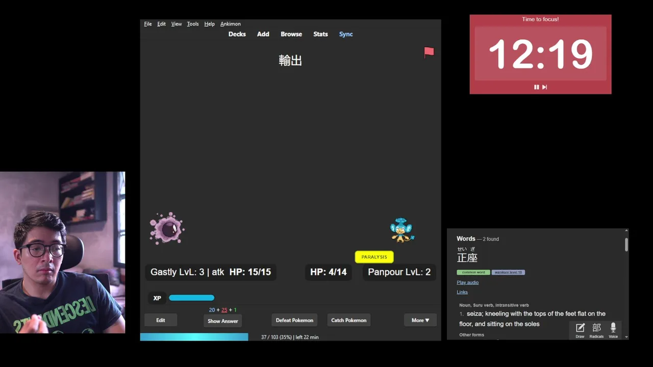The width and height of the screenshot is (653, 367).
Task: Open the Draw kanji input tool
Action: (580, 330)
